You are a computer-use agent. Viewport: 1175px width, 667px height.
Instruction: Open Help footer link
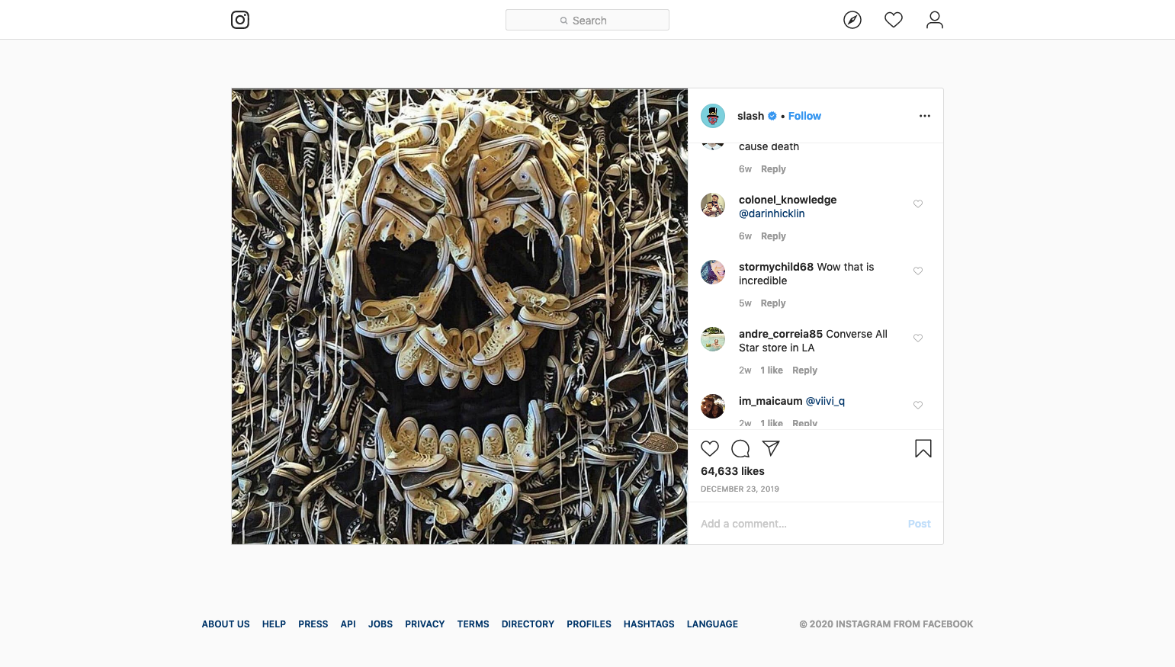click(x=274, y=624)
